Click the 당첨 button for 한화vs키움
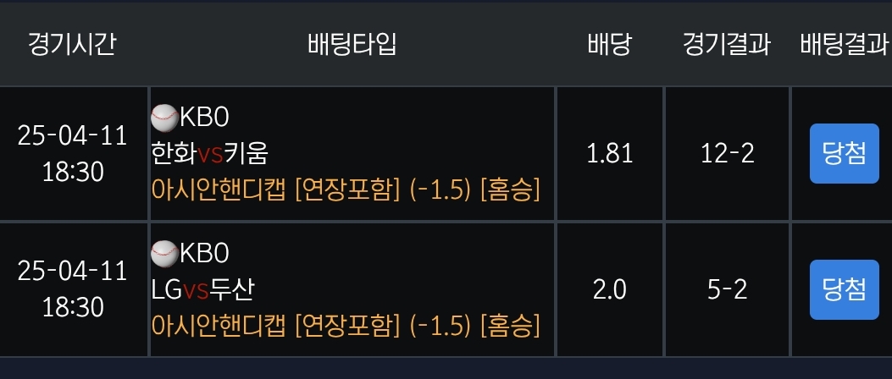The width and height of the screenshot is (892, 379). [x=844, y=153]
